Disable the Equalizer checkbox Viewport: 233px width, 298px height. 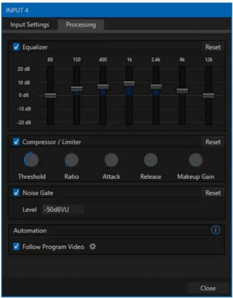coord(16,47)
